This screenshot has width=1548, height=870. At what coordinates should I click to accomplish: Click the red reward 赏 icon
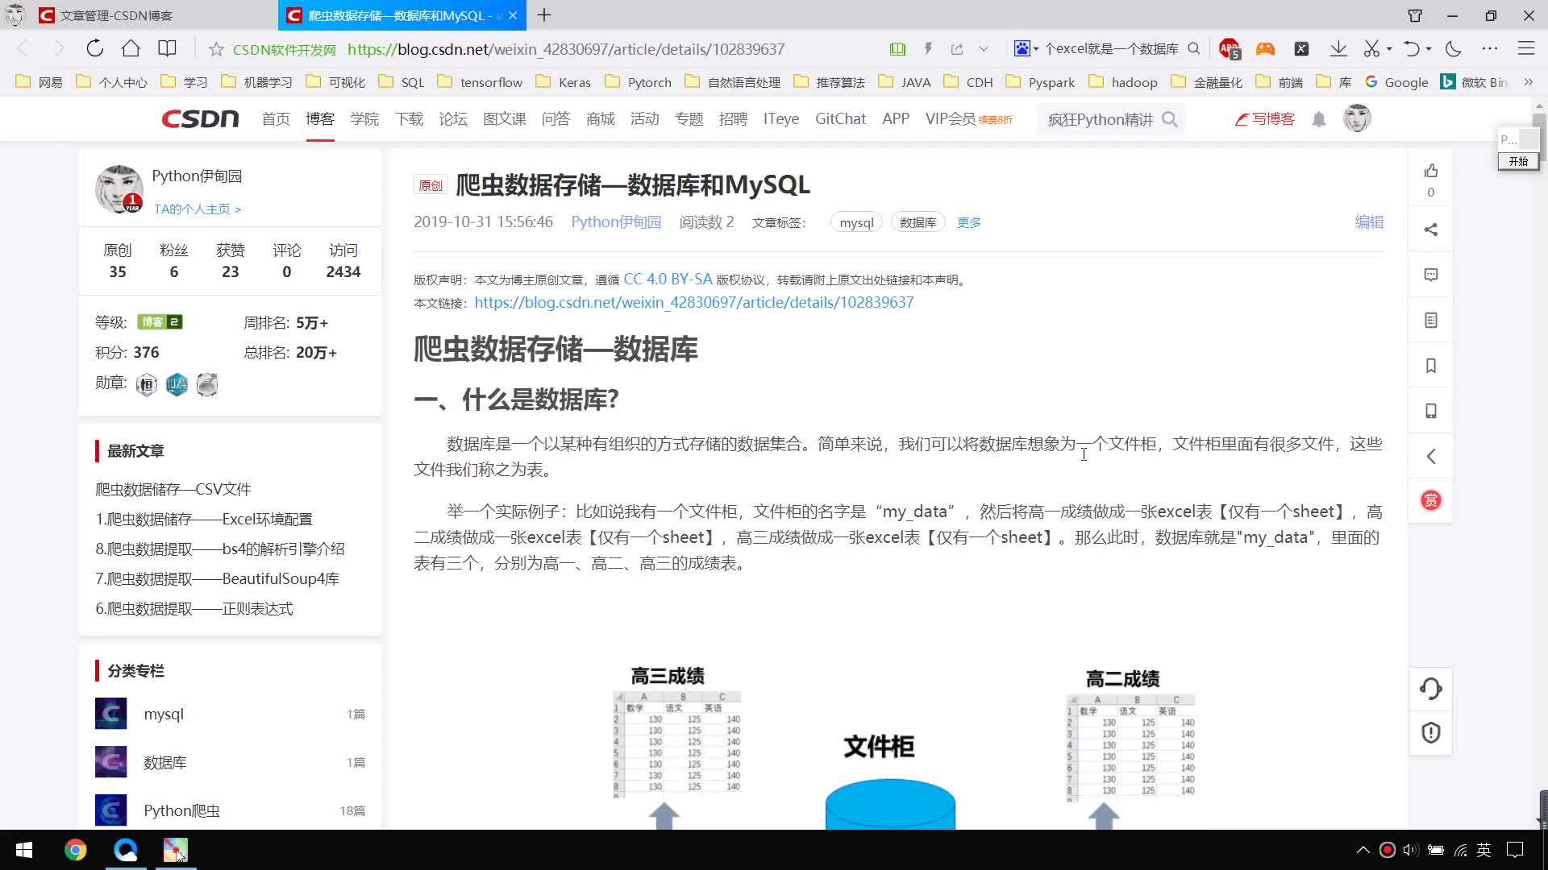(1430, 500)
